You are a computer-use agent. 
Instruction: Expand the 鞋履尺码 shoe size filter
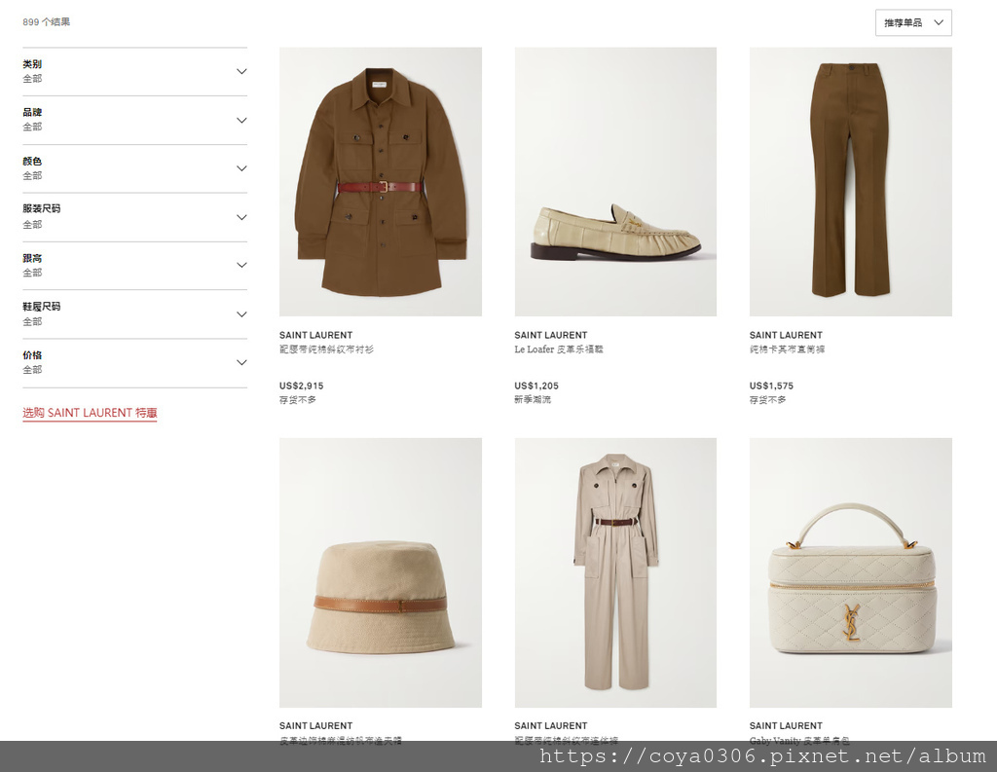coord(134,314)
